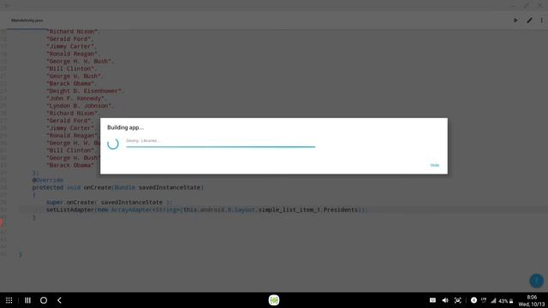Tap the LTE network indicator
Viewport: 548px width, 308px height.
tap(484, 300)
